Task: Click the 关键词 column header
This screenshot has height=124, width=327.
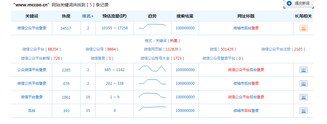Action: click(32, 16)
